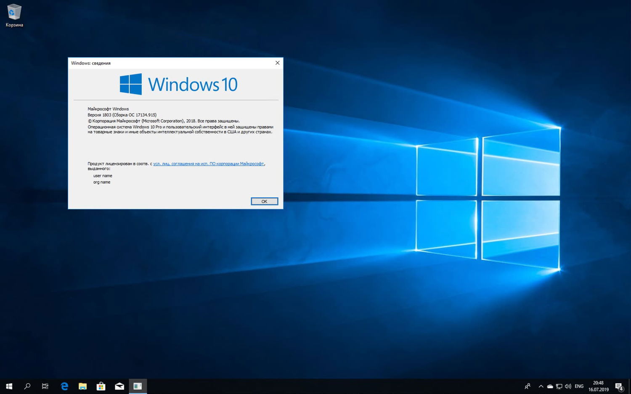Open the volume slider via speaker icon
Viewport: 631px width, 394px height.
click(x=568, y=386)
